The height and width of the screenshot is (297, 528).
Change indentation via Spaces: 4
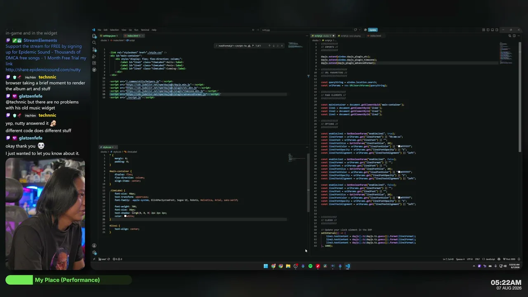coord(460,259)
